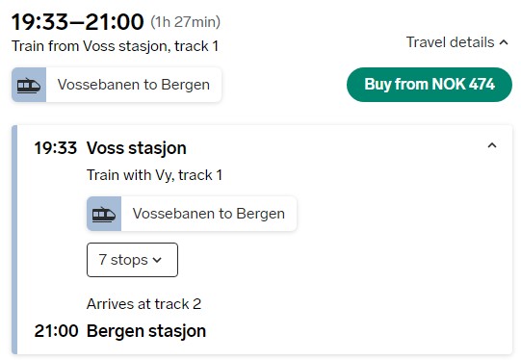
Task: Expand the 7 stops list
Action: point(132,260)
